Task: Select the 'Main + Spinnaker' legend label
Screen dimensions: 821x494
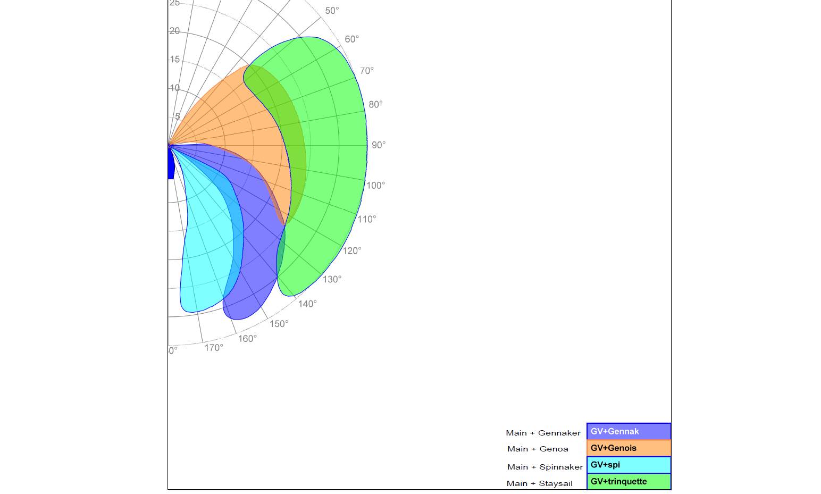Action: coord(544,467)
